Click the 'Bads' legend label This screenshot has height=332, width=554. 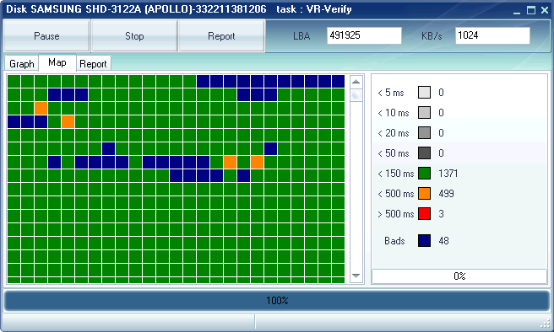(x=394, y=241)
